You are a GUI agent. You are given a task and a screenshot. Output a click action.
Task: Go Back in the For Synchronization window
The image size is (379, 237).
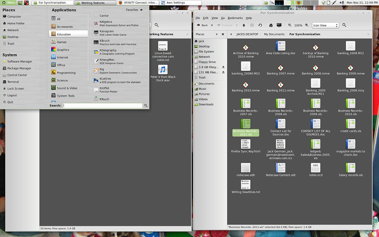pyautogui.click(x=202, y=25)
